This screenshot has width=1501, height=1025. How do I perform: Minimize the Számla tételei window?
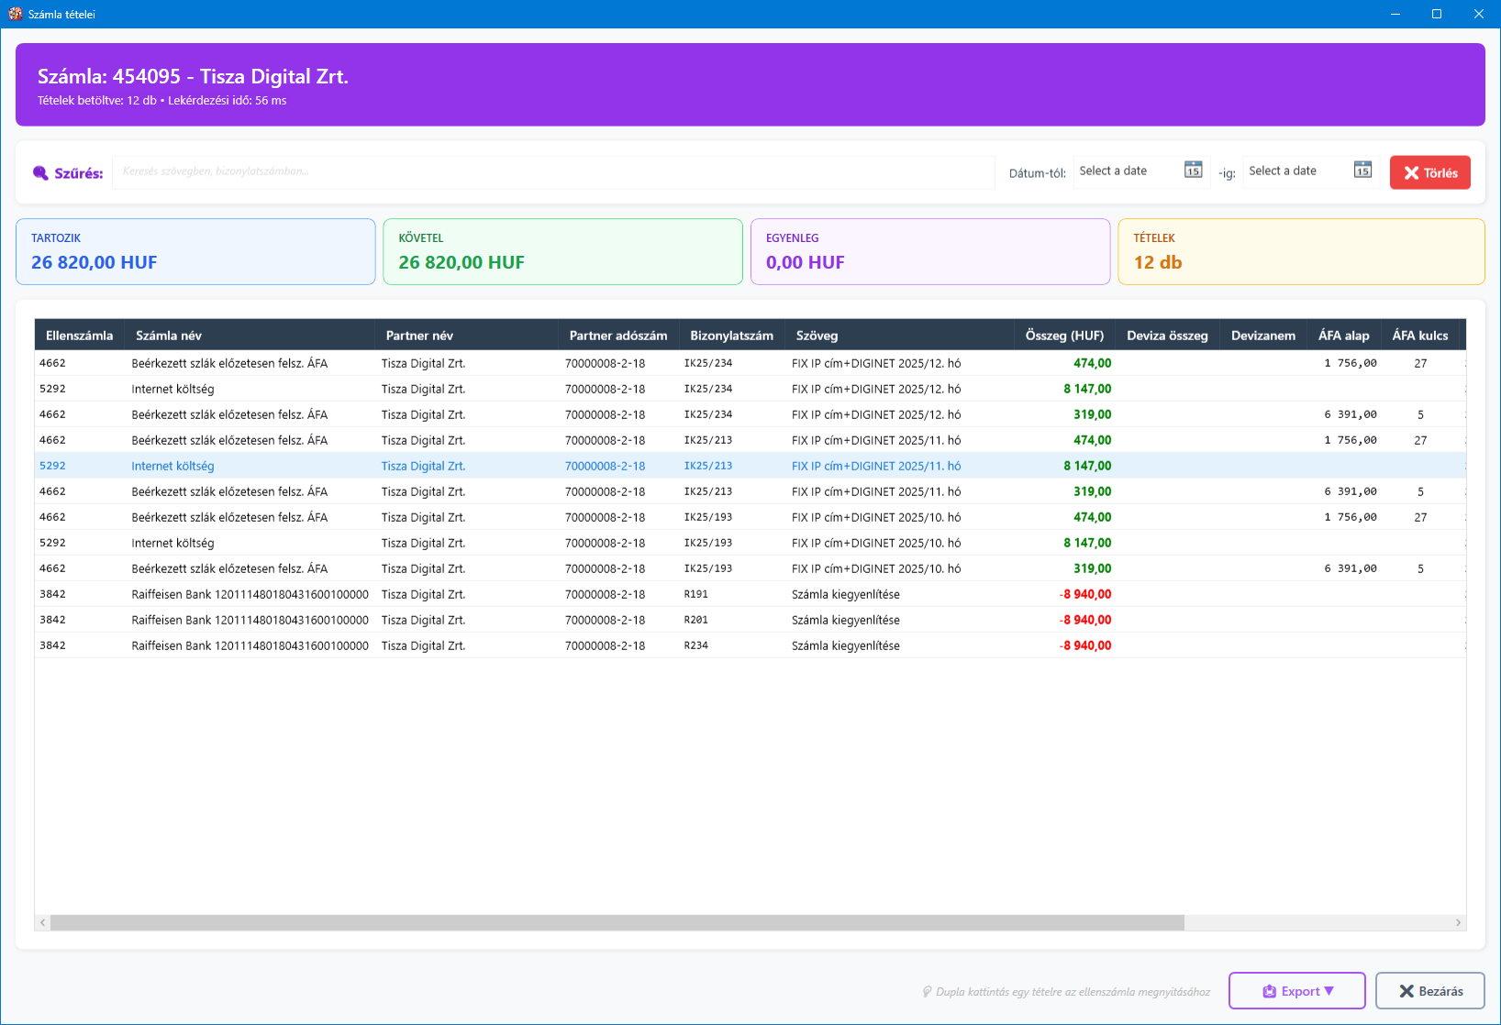pyautogui.click(x=1395, y=14)
